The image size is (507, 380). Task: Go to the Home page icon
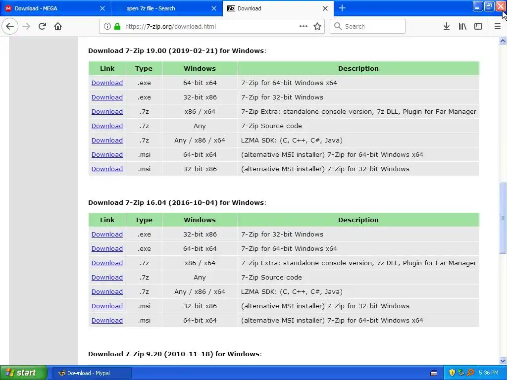(x=58, y=27)
